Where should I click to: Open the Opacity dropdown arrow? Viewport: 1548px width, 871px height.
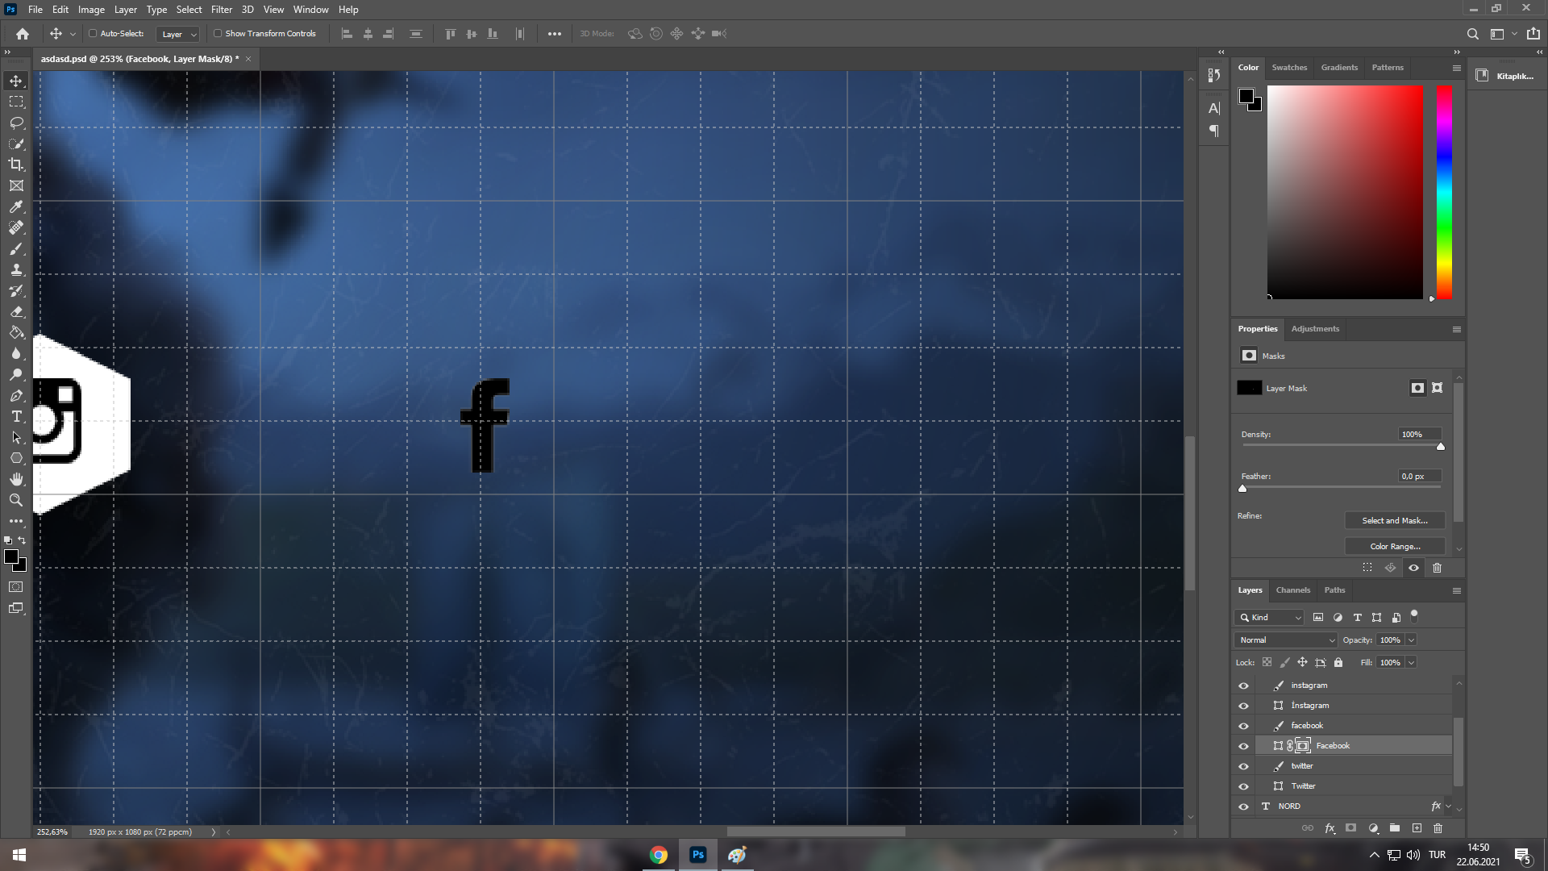point(1411,640)
